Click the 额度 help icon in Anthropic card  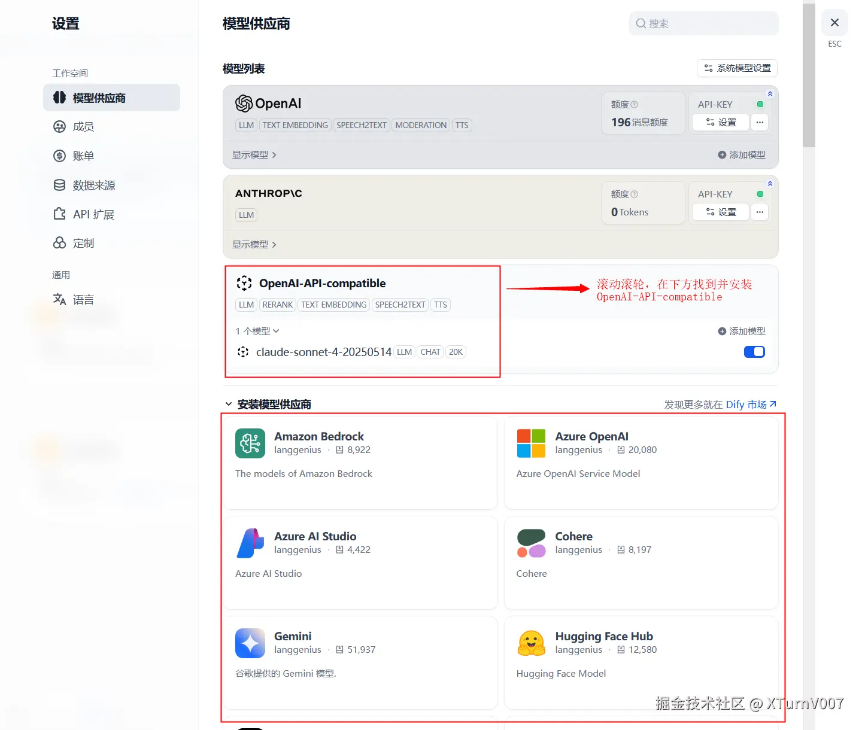tap(635, 194)
